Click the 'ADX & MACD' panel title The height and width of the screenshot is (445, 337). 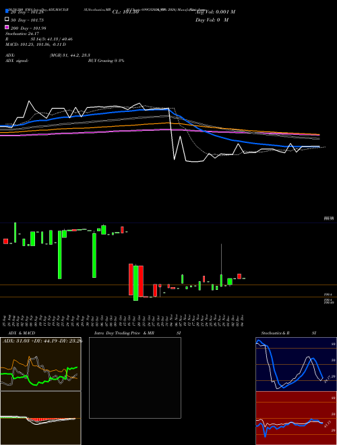point(22,333)
